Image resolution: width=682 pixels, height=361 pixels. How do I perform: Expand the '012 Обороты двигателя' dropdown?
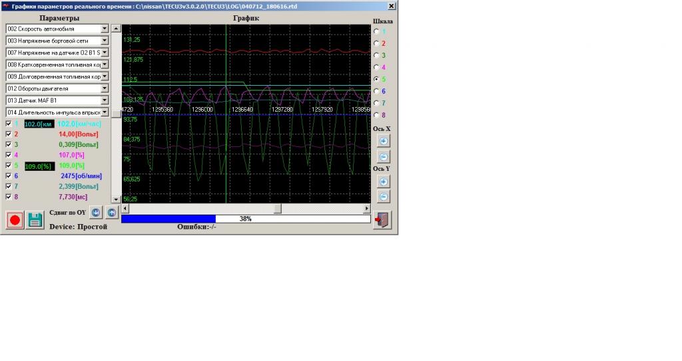point(105,88)
